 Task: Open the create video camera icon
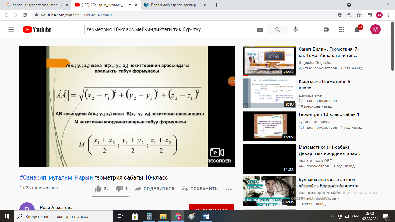click(x=326, y=29)
